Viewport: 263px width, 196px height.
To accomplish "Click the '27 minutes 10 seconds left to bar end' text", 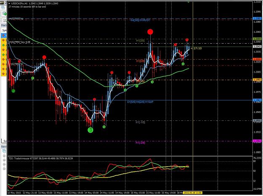I will click(27, 7).
